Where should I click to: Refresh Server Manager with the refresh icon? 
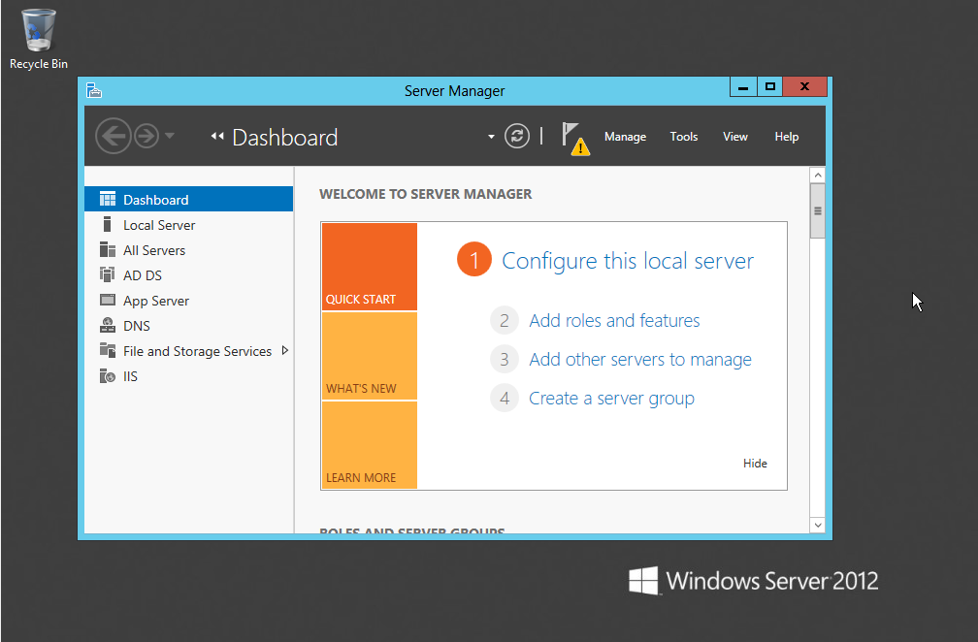coord(516,136)
